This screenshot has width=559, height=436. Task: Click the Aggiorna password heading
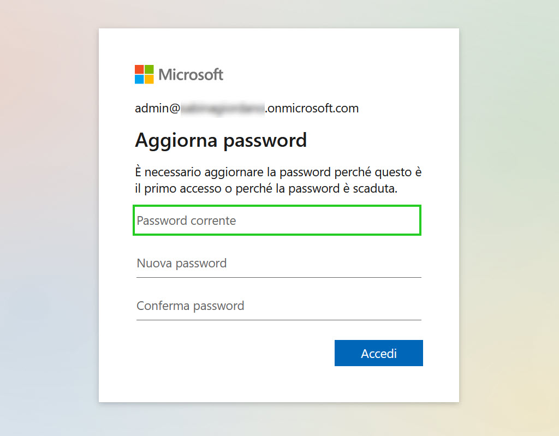point(221,140)
